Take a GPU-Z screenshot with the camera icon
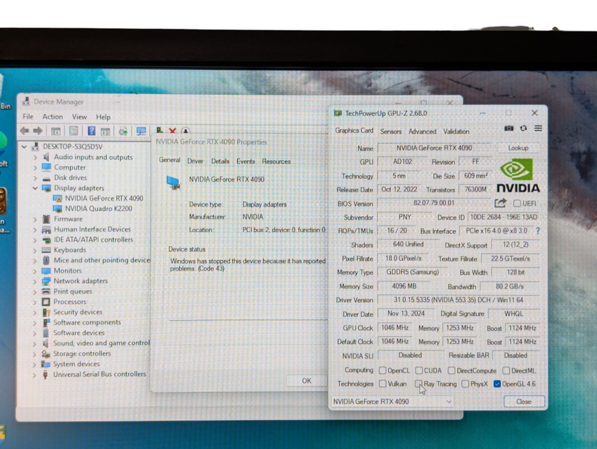Image resolution: width=597 pixels, height=449 pixels. pos(509,128)
